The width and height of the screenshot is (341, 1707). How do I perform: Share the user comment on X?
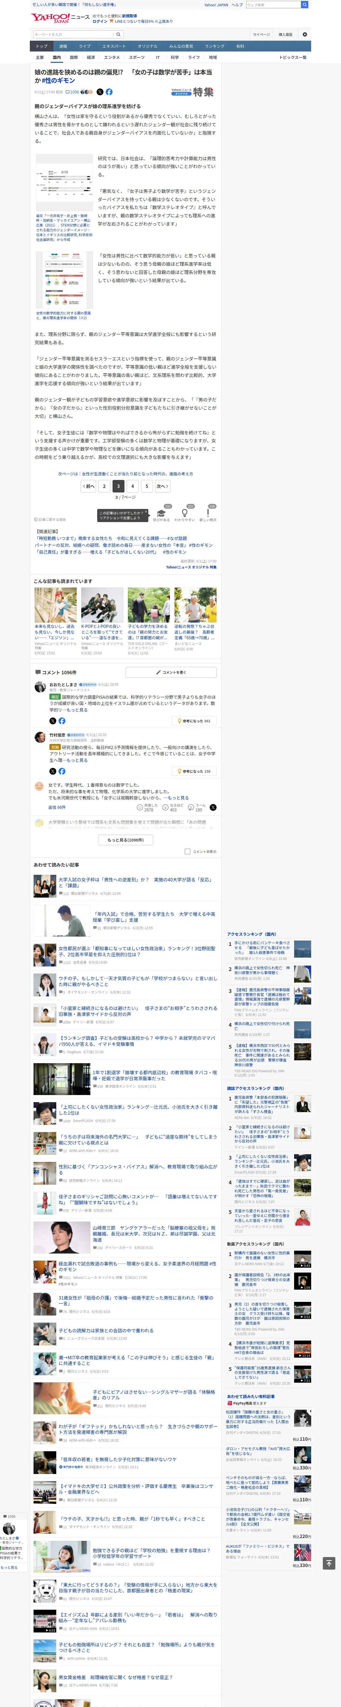coord(213,807)
